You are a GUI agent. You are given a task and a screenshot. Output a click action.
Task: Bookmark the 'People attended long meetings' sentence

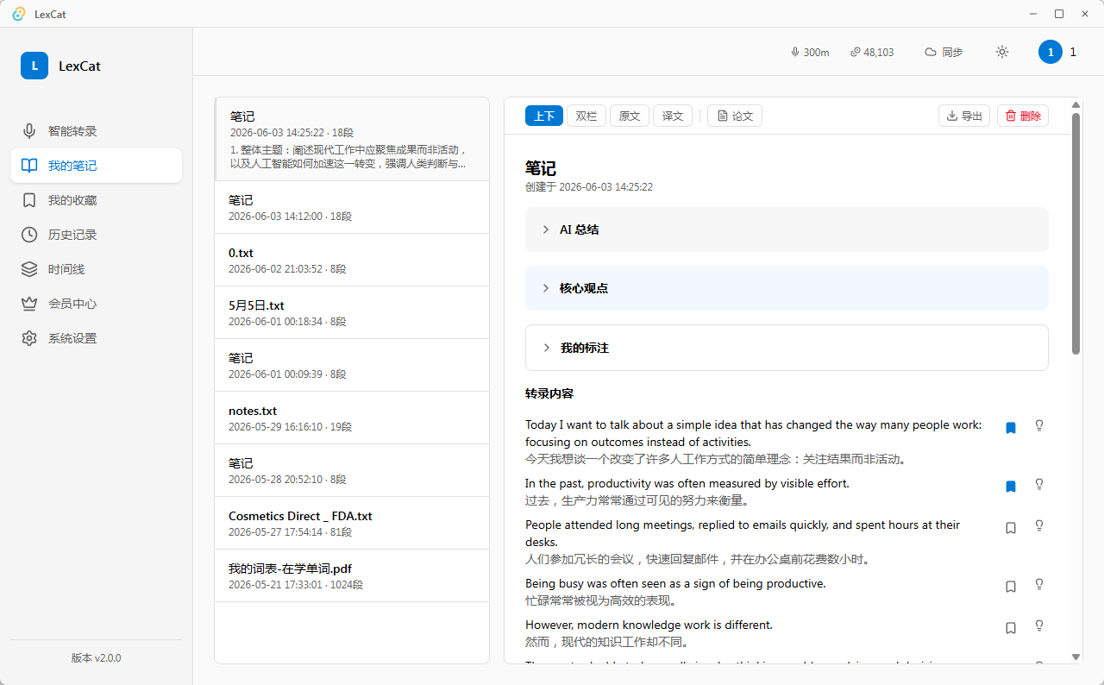(x=1011, y=527)
